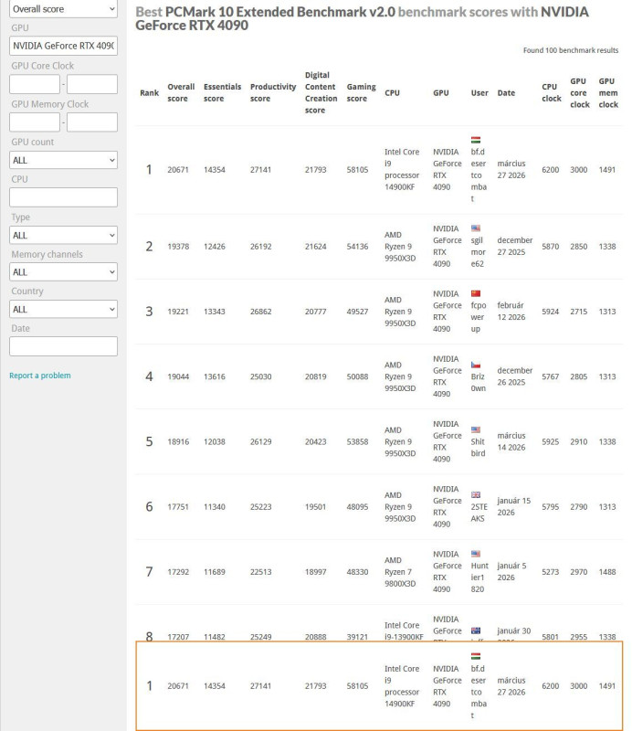This screenshot has width=632, height=731.
Task: Click digital content score 19501 in rank 6
Action: pyautogui.click(x=315, y=507)
